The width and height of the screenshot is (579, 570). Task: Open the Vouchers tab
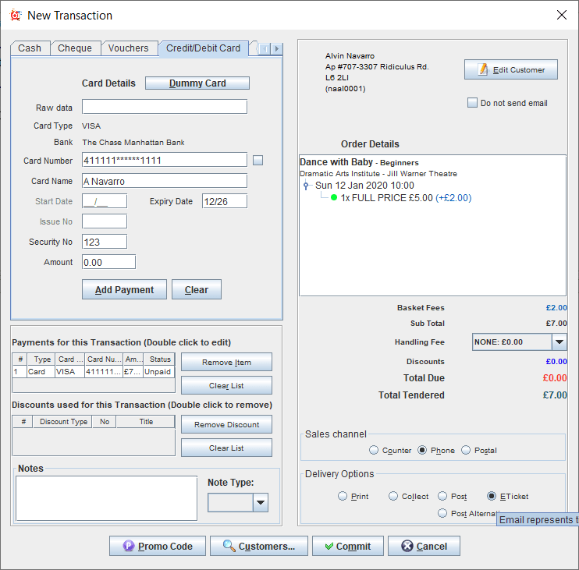click(128, 48)
